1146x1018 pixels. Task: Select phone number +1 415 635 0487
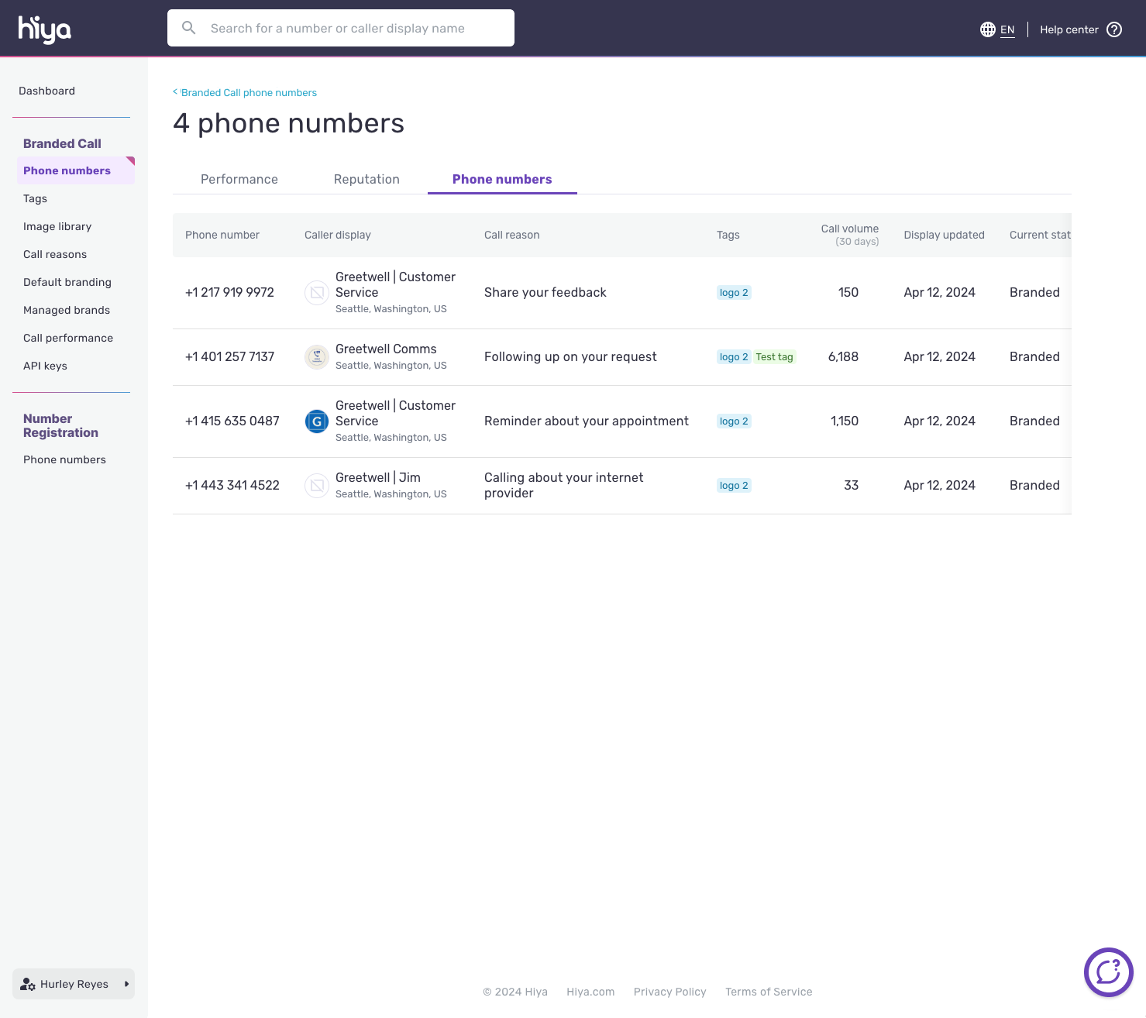pyautogui.click(x=232, y=421)
